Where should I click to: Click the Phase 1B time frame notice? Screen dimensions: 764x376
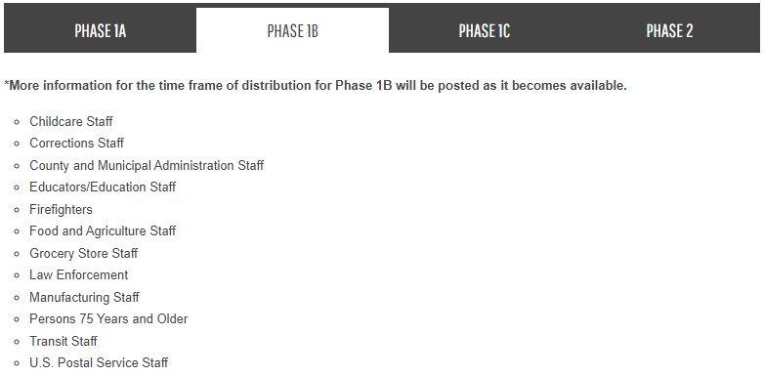pos(316,86)
